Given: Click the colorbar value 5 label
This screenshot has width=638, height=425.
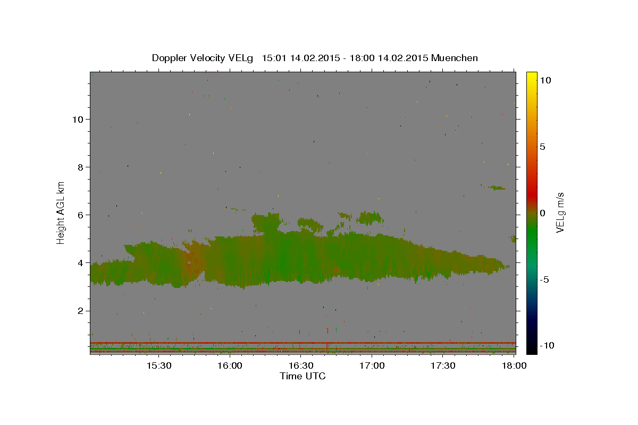Looking at the screenshot, I should click(x=542, y=147).
